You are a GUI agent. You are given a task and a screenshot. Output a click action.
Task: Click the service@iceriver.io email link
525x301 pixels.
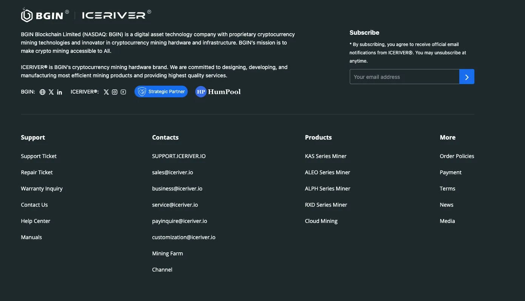pyautogui.click(x=175, y=205)
